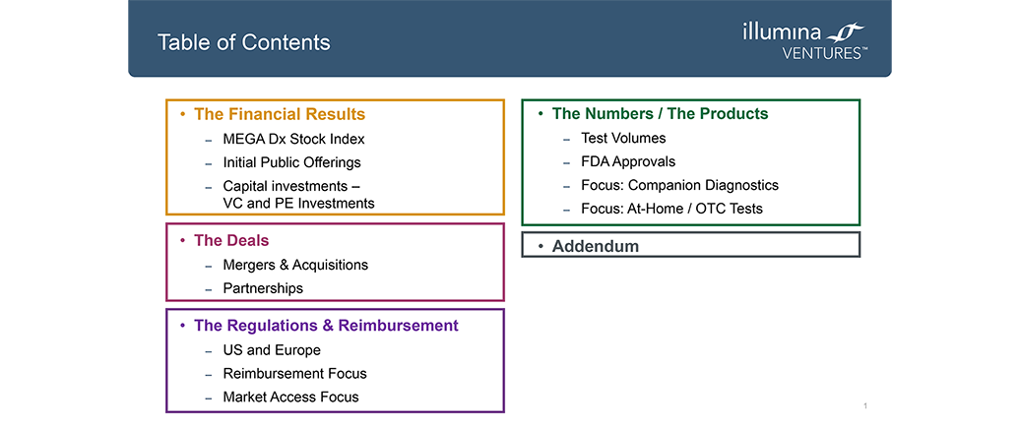Go to Initial Public Offerings item
The width and height of the screenshot is (1019, 429).
click(291, 162)
